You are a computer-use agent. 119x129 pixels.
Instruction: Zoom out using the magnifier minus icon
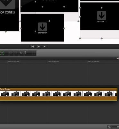tap(109, 127)
